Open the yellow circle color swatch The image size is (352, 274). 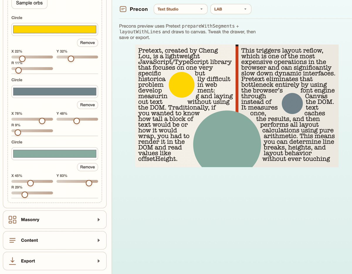(x=55, y=29)
